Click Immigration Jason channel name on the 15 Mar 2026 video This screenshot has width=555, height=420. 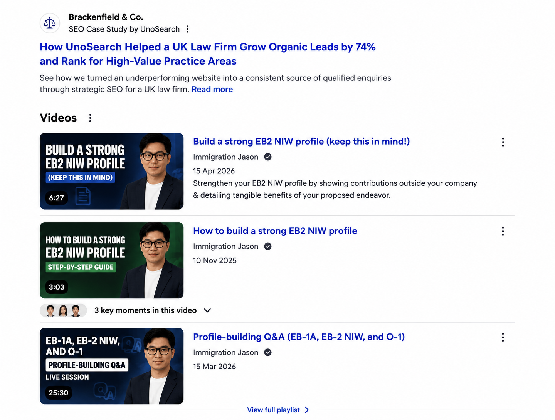click(x=225, y=352)
